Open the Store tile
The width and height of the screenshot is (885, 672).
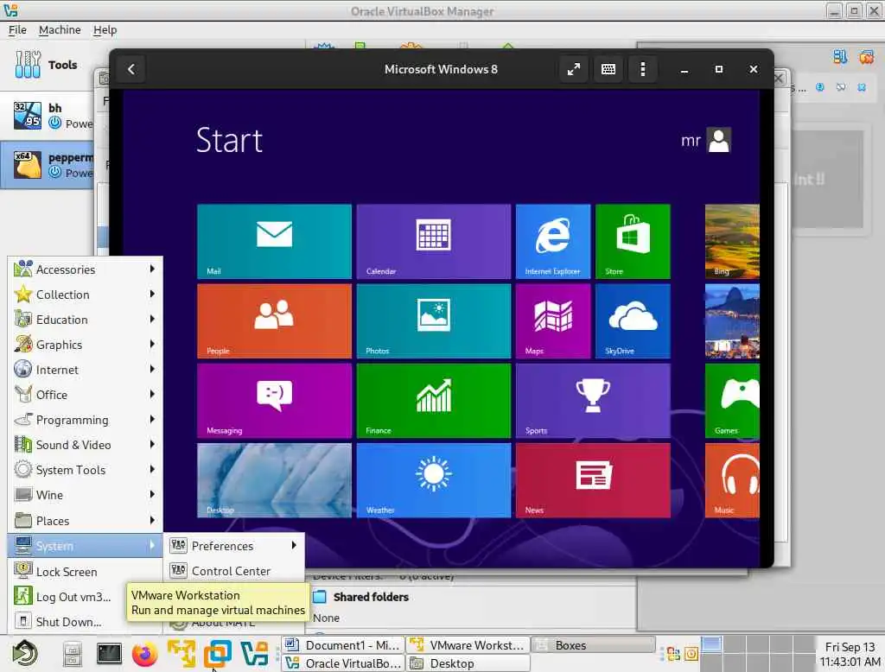pos(633,242)
